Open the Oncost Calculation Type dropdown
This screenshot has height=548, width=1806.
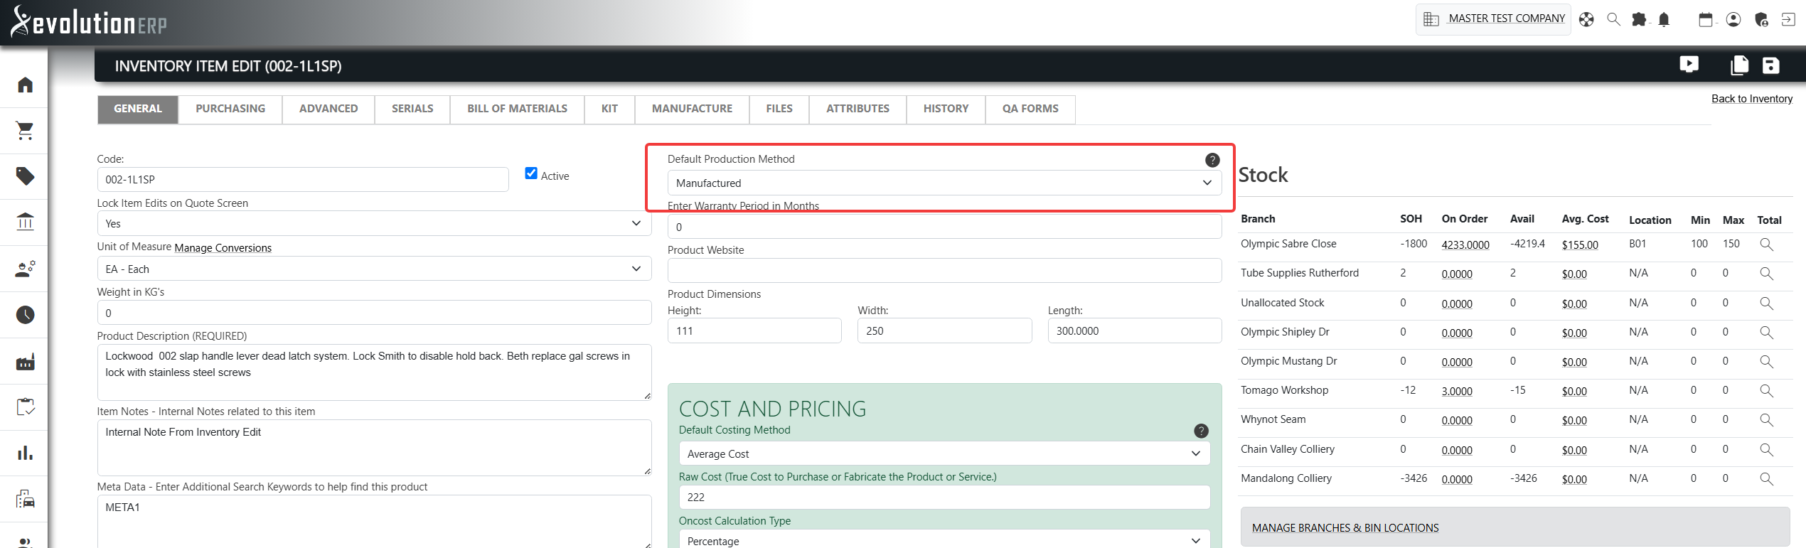tap(944, 540)
